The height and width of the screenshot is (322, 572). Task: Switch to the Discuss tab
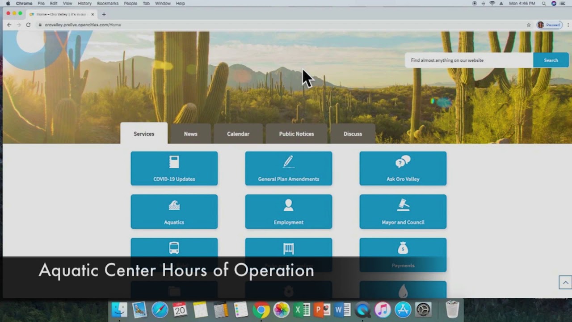click(x=353, y=134)
